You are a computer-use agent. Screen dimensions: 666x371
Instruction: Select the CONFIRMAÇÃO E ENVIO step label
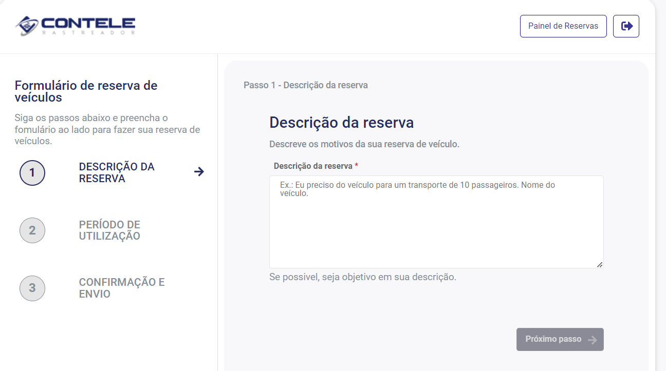pos(121,288)
